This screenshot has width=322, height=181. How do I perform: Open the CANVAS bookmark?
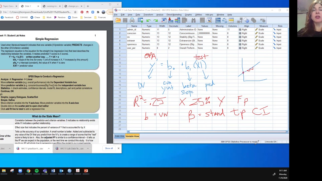tap(22, 18)
